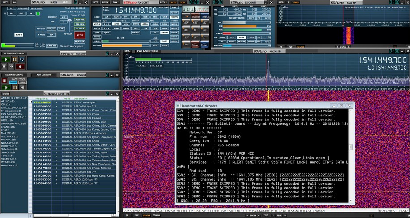The image size is (410, 218).
Task: Select the DIGITAL mode button
Action: coord(174,17)
